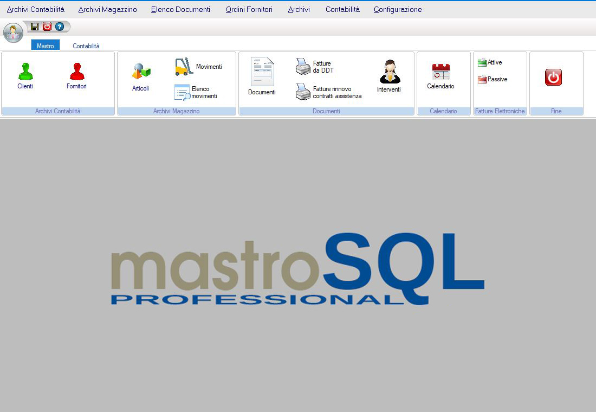This screenshot has width=596, height=412.
Task: Click the Fatture da DDT printer icon
Action: point(303,67)
